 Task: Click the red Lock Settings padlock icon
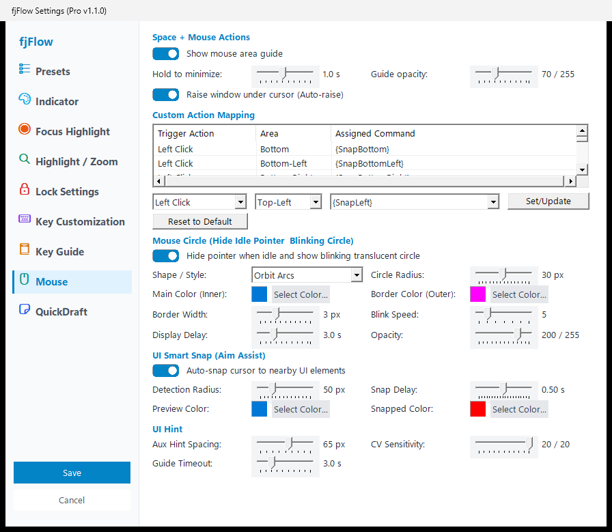coord(24,189)
